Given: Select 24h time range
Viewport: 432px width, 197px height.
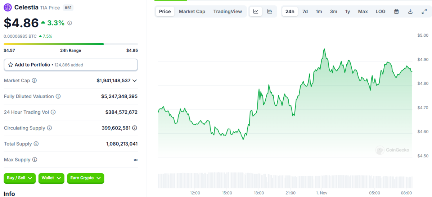Looking at the screenshot, I should [x=290, y=12].
